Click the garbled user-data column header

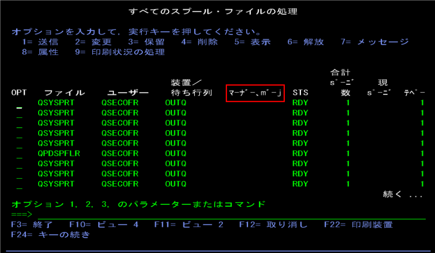(x=255, y=93)
